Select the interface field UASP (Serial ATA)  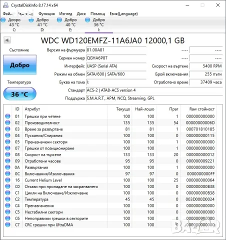click(x=116, y=66)
